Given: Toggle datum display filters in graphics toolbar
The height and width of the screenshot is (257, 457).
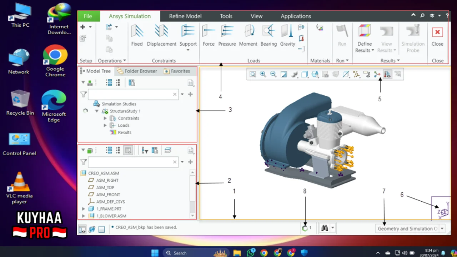Looking at the screenshot, I should pos(356,74).
